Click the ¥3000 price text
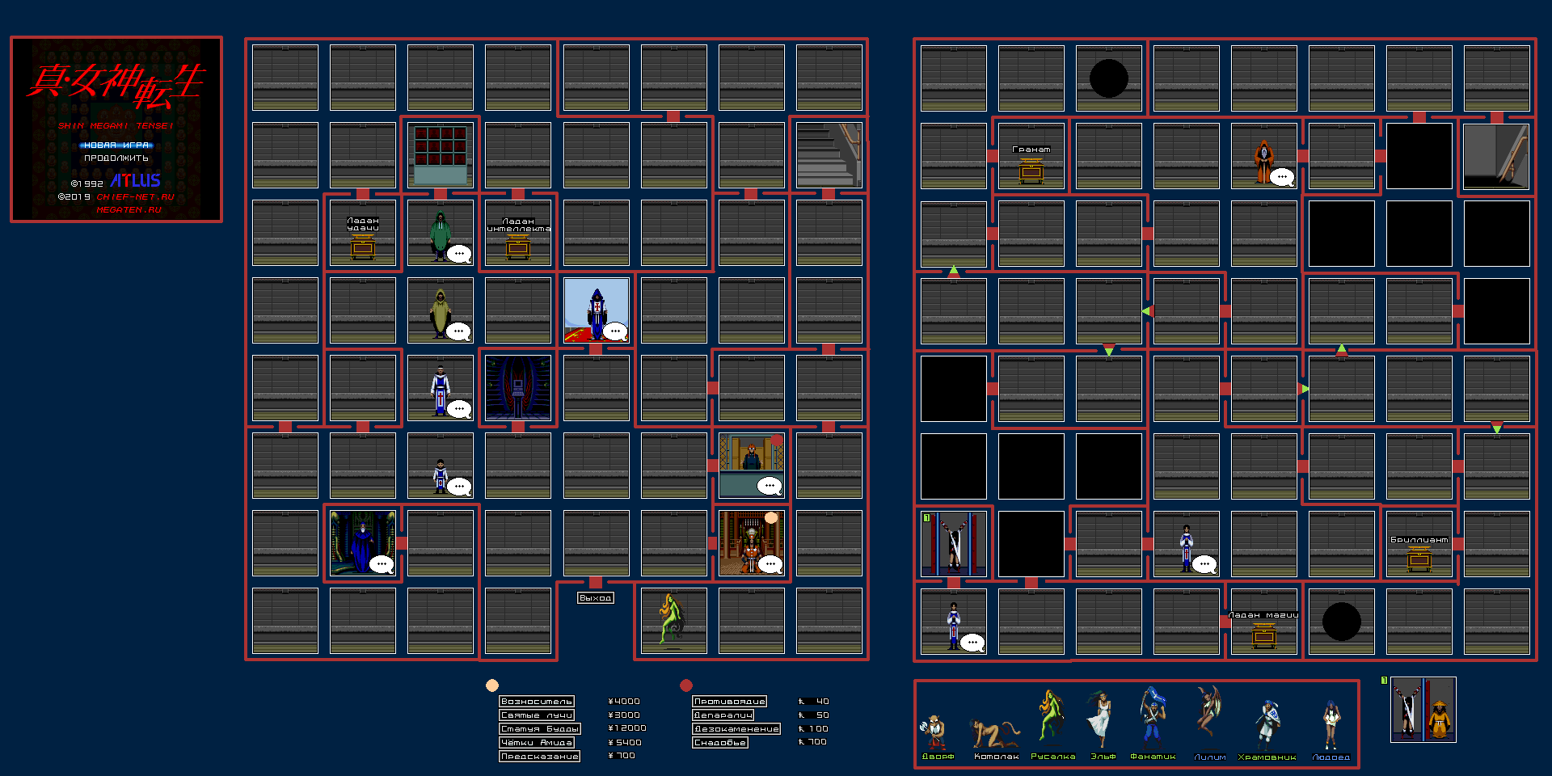The width and height of the screenshot is (1552, 776). pos(624,715)
